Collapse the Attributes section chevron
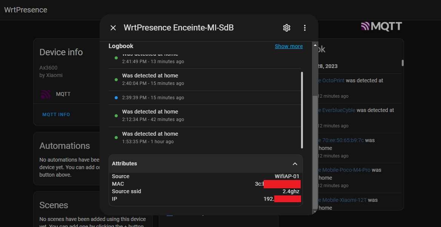The height and width of the screenshot is (227, 441). pyautogui.click(x=295, y=163)
